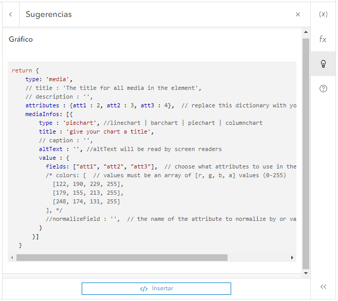Image resolution: width=338 pixels, height=301 pixels.
Task: Open the (x) profile variables tab
Action: pyautogui.click(x=323, y=14)
